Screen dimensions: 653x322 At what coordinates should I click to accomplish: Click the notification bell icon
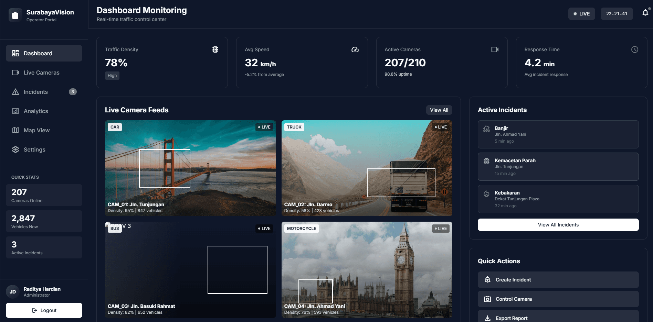pos(645,13)
